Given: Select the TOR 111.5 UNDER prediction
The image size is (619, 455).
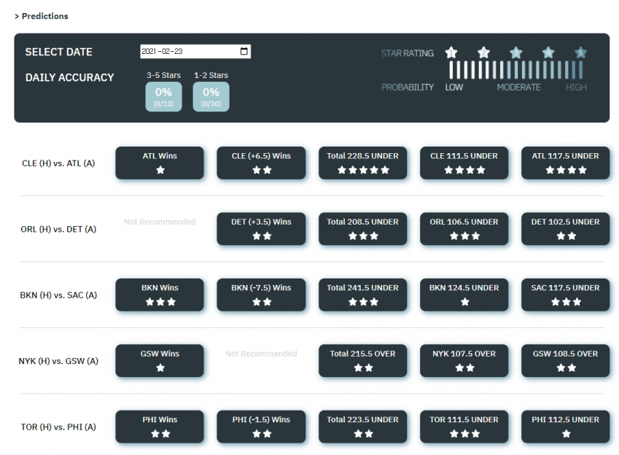Looking at the screenshot, I should point(464,427).
